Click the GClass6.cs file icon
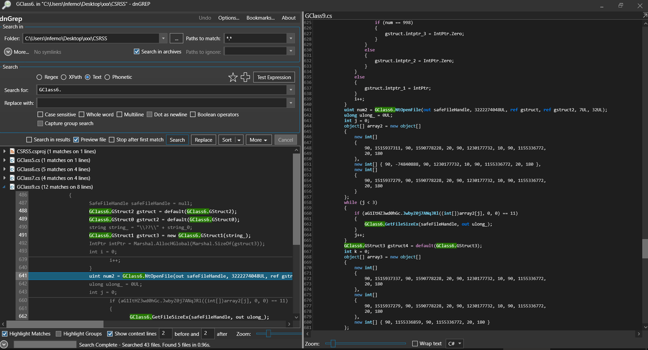Image resolution: width=648 pixels, height=350 pixels. tap(12, 169)
